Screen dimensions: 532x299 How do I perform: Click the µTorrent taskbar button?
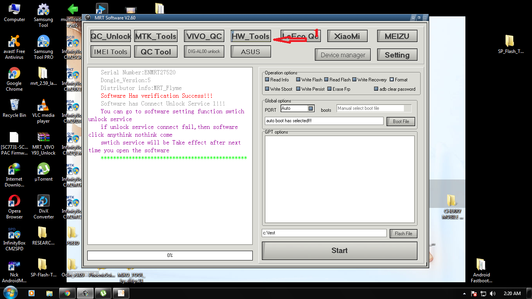tap(103, 293)
